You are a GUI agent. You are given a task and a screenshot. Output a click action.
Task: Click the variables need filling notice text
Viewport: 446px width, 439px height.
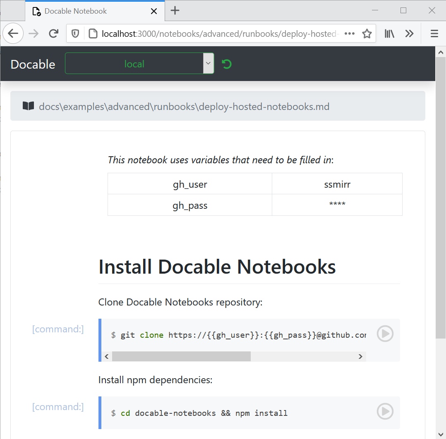click(x=221, y=160)
